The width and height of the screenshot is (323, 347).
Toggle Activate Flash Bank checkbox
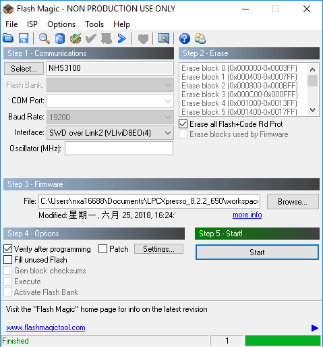pyautogui.click(x=7, y=292)
